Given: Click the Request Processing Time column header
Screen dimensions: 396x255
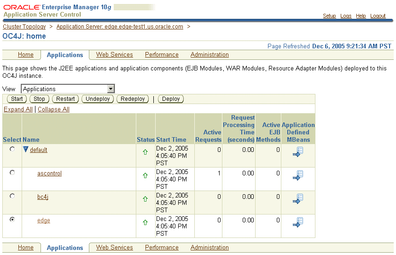Looking at the screenshot, I should tap(239, 129).
